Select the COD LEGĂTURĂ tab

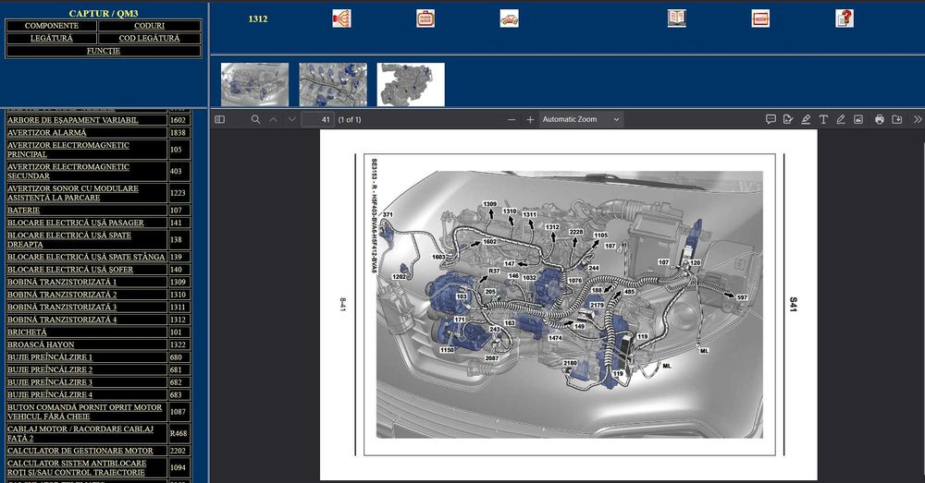click(149, 38)
